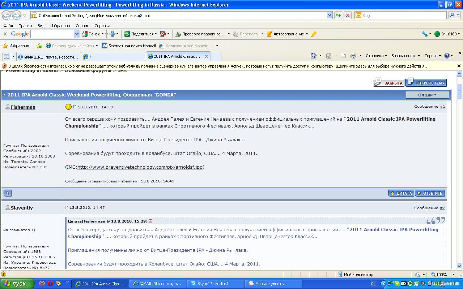Click the RSS feeds icon in command bar

click(329, 56)
